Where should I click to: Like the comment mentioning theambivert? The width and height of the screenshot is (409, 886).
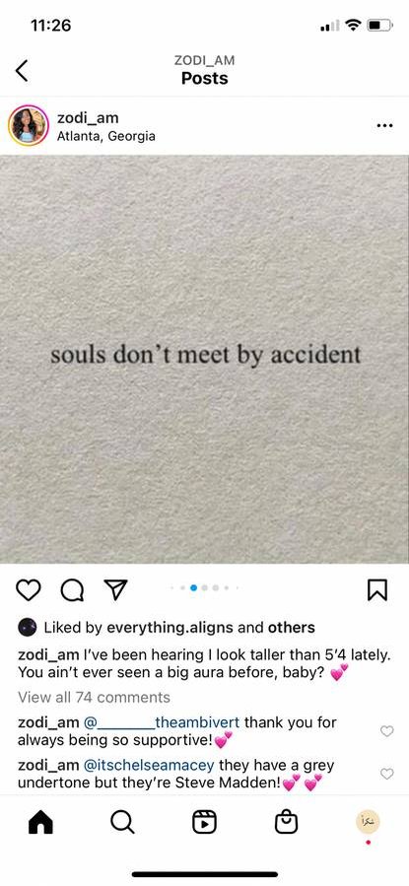[x=386, y=731]
